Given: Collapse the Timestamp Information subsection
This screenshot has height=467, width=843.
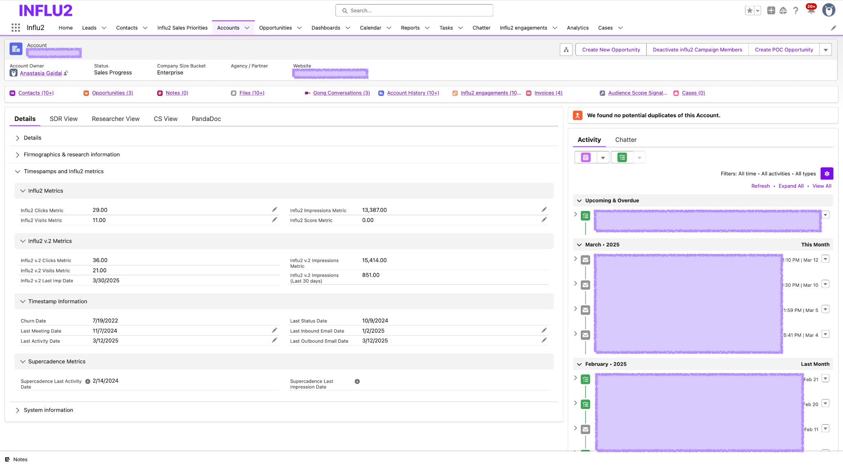Looking at the screenshot, I should click(23, 302).
